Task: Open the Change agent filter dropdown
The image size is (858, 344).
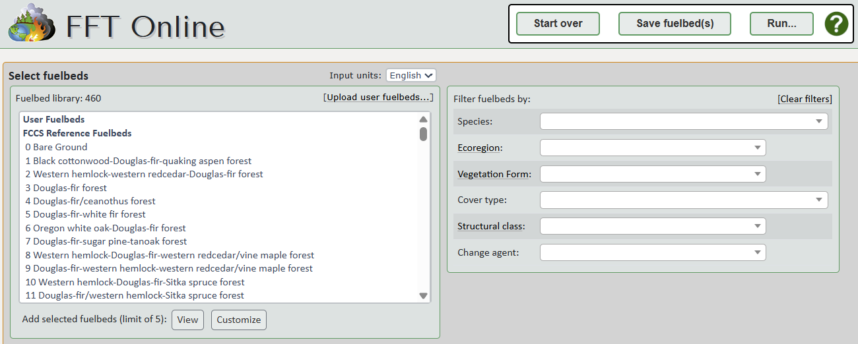Action: tap(653, 252)
